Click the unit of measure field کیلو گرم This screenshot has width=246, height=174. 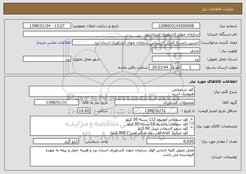56,141
